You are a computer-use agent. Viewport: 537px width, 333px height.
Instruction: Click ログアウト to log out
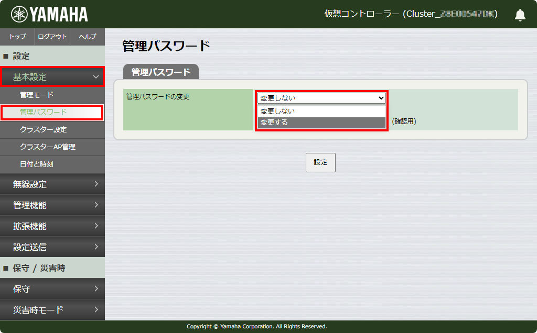pos(52,37)
